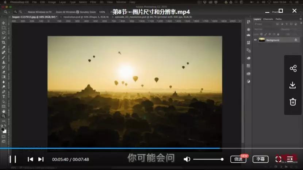Image resolution: width=303 pixels, height=170 pixels.
Task: Change screen mode icon in toolbar
Action: 4,142
